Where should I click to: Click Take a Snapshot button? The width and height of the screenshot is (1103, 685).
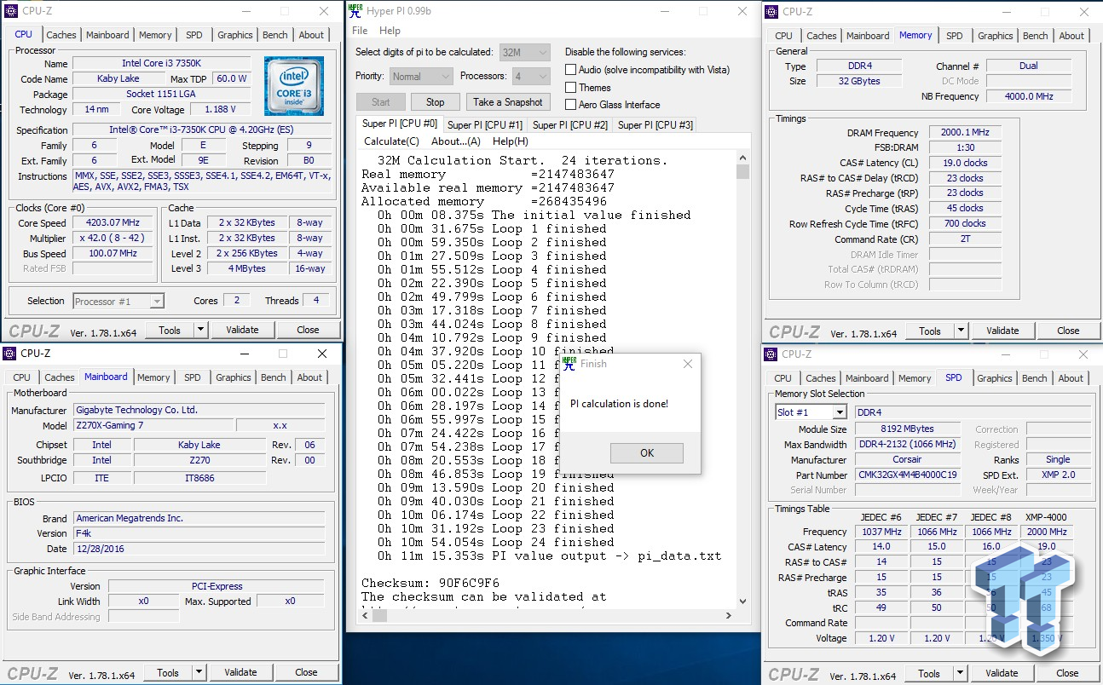click(507, 101)
